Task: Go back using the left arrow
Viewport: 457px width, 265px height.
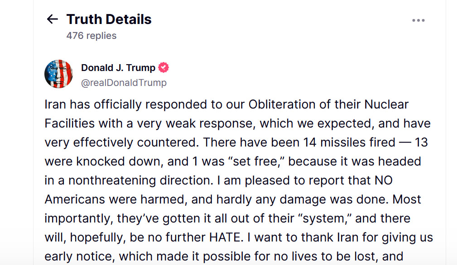Action: point(53,19)
